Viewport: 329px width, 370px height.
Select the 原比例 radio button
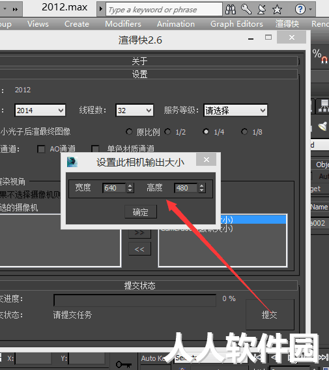click(129, 131)
